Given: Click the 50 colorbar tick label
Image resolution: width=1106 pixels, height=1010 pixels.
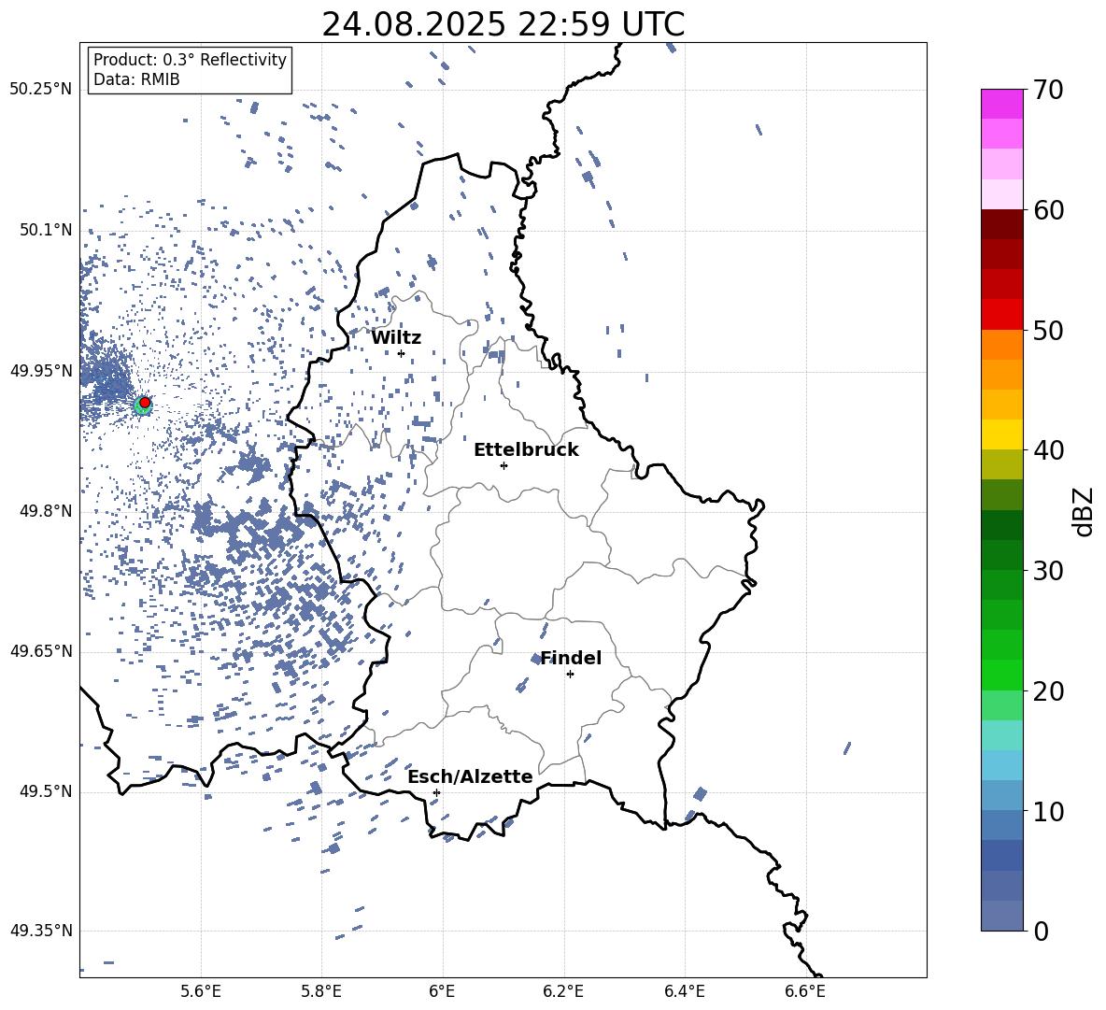Looking at the screenshot, I should (x=1047, y=330).
